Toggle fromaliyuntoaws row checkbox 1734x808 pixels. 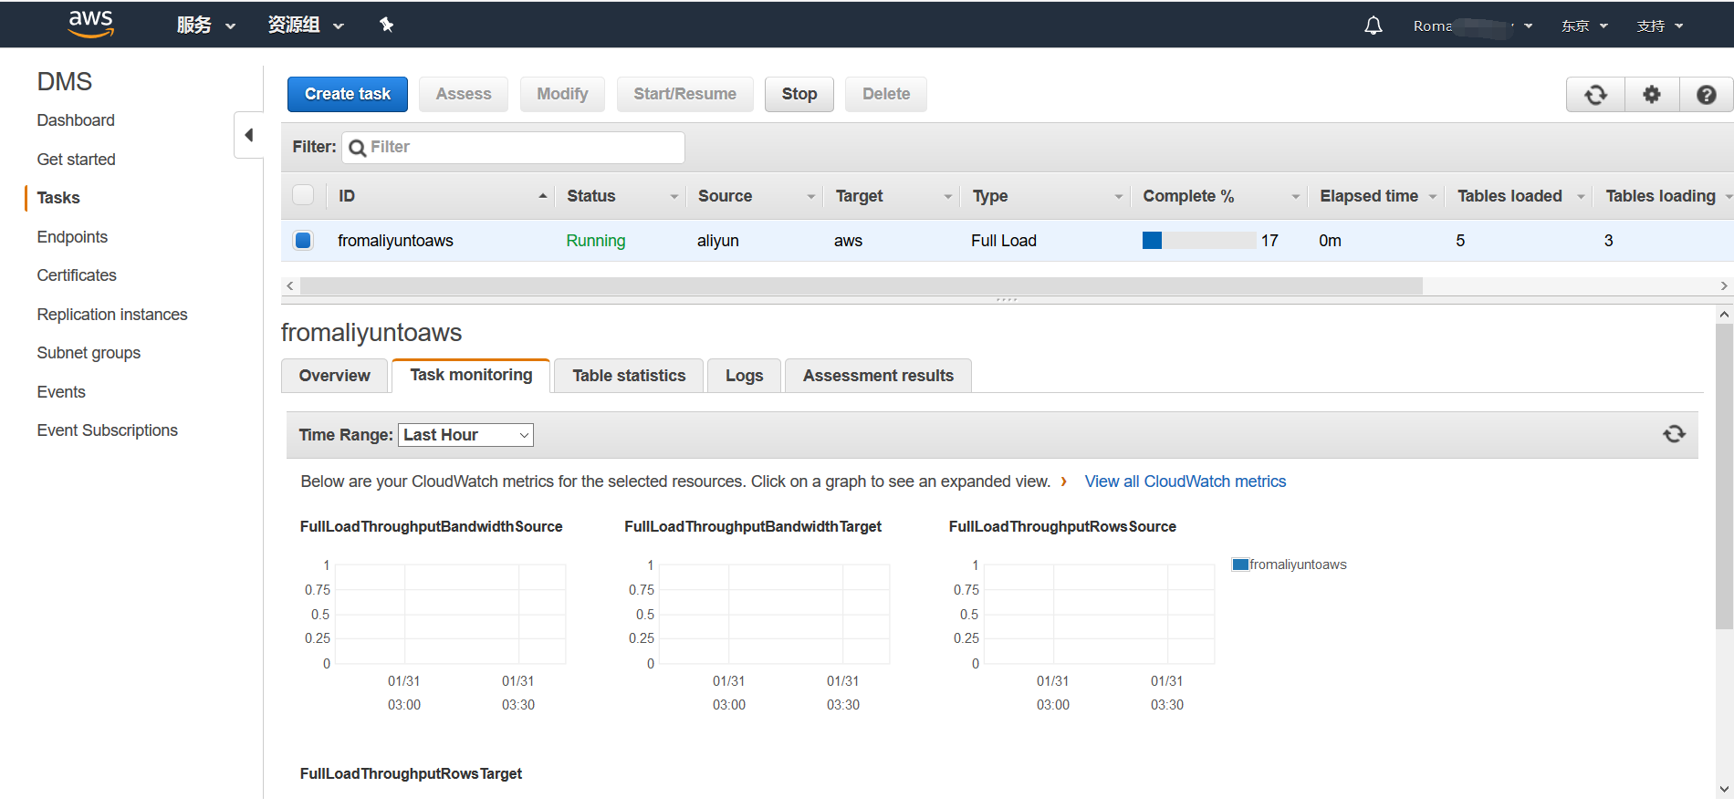303,241
